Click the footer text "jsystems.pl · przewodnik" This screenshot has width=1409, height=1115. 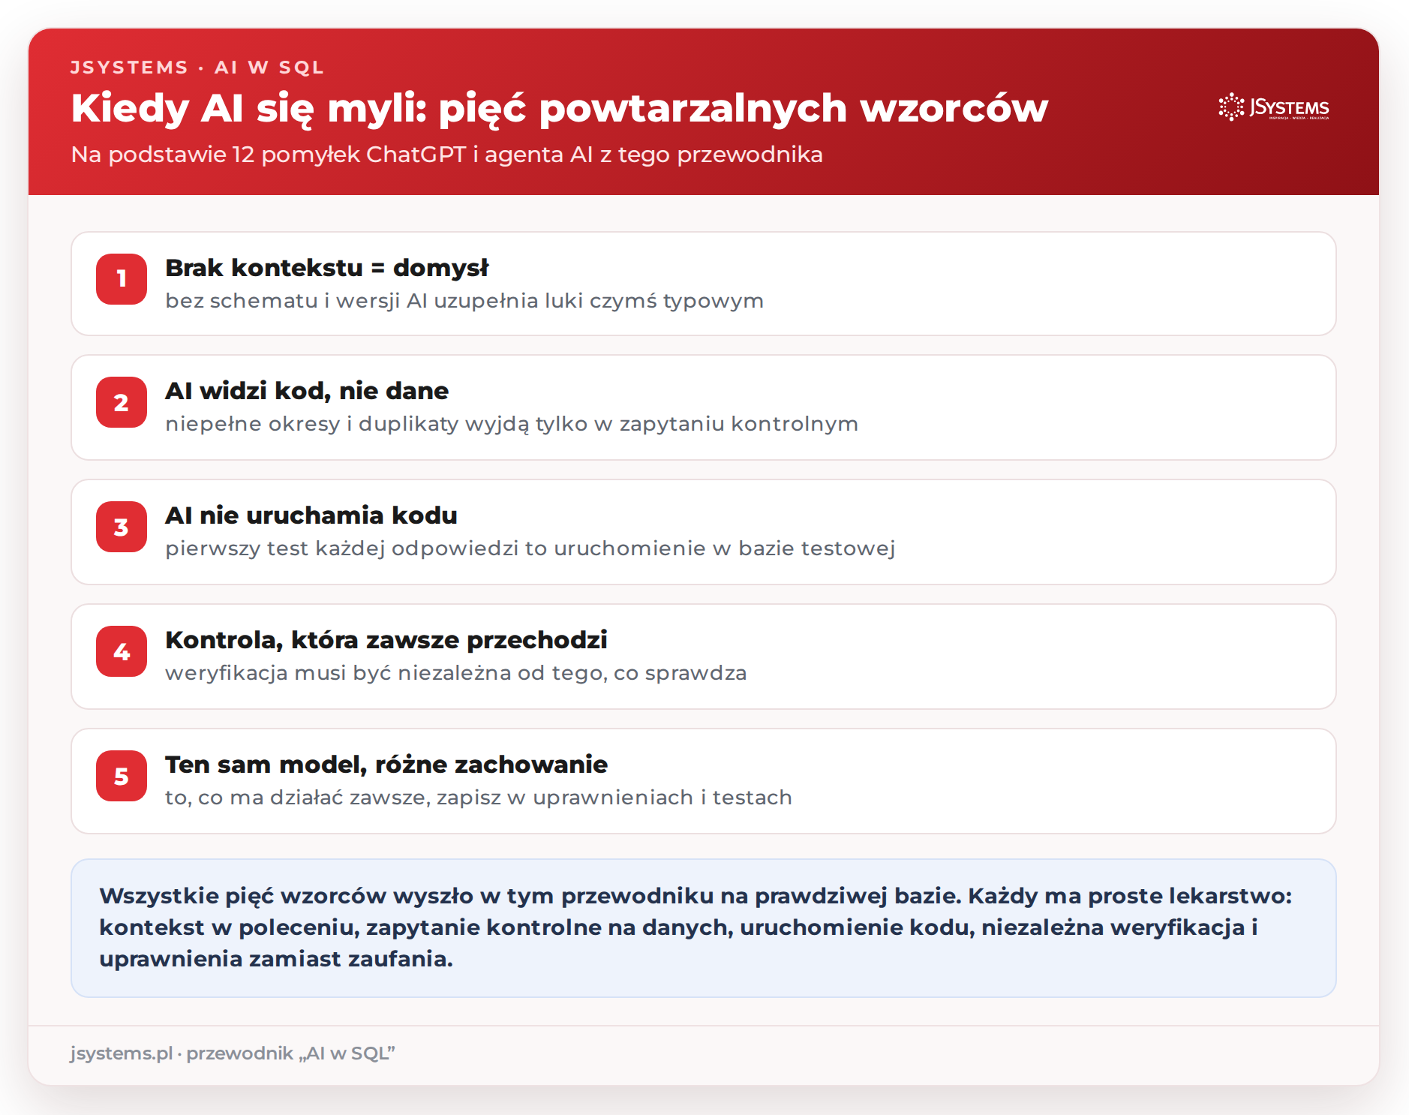233,1053
